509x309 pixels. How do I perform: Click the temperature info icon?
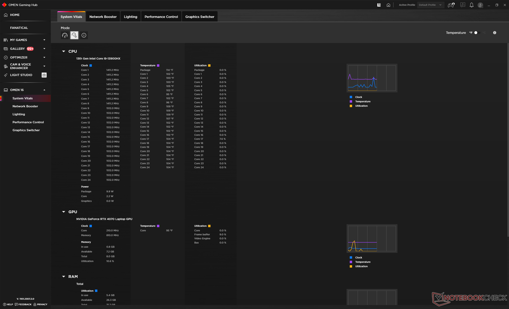494,33
